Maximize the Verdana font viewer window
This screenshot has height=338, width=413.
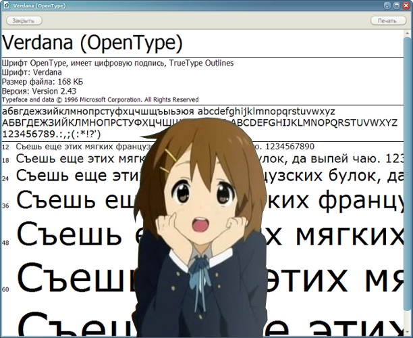point(396,5)
